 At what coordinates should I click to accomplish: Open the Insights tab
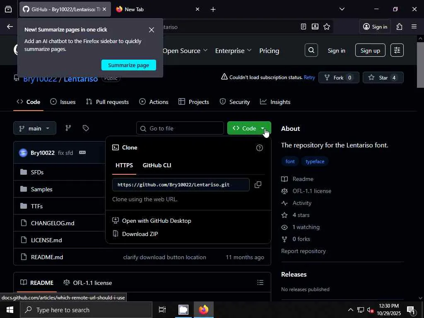point(275,102)
